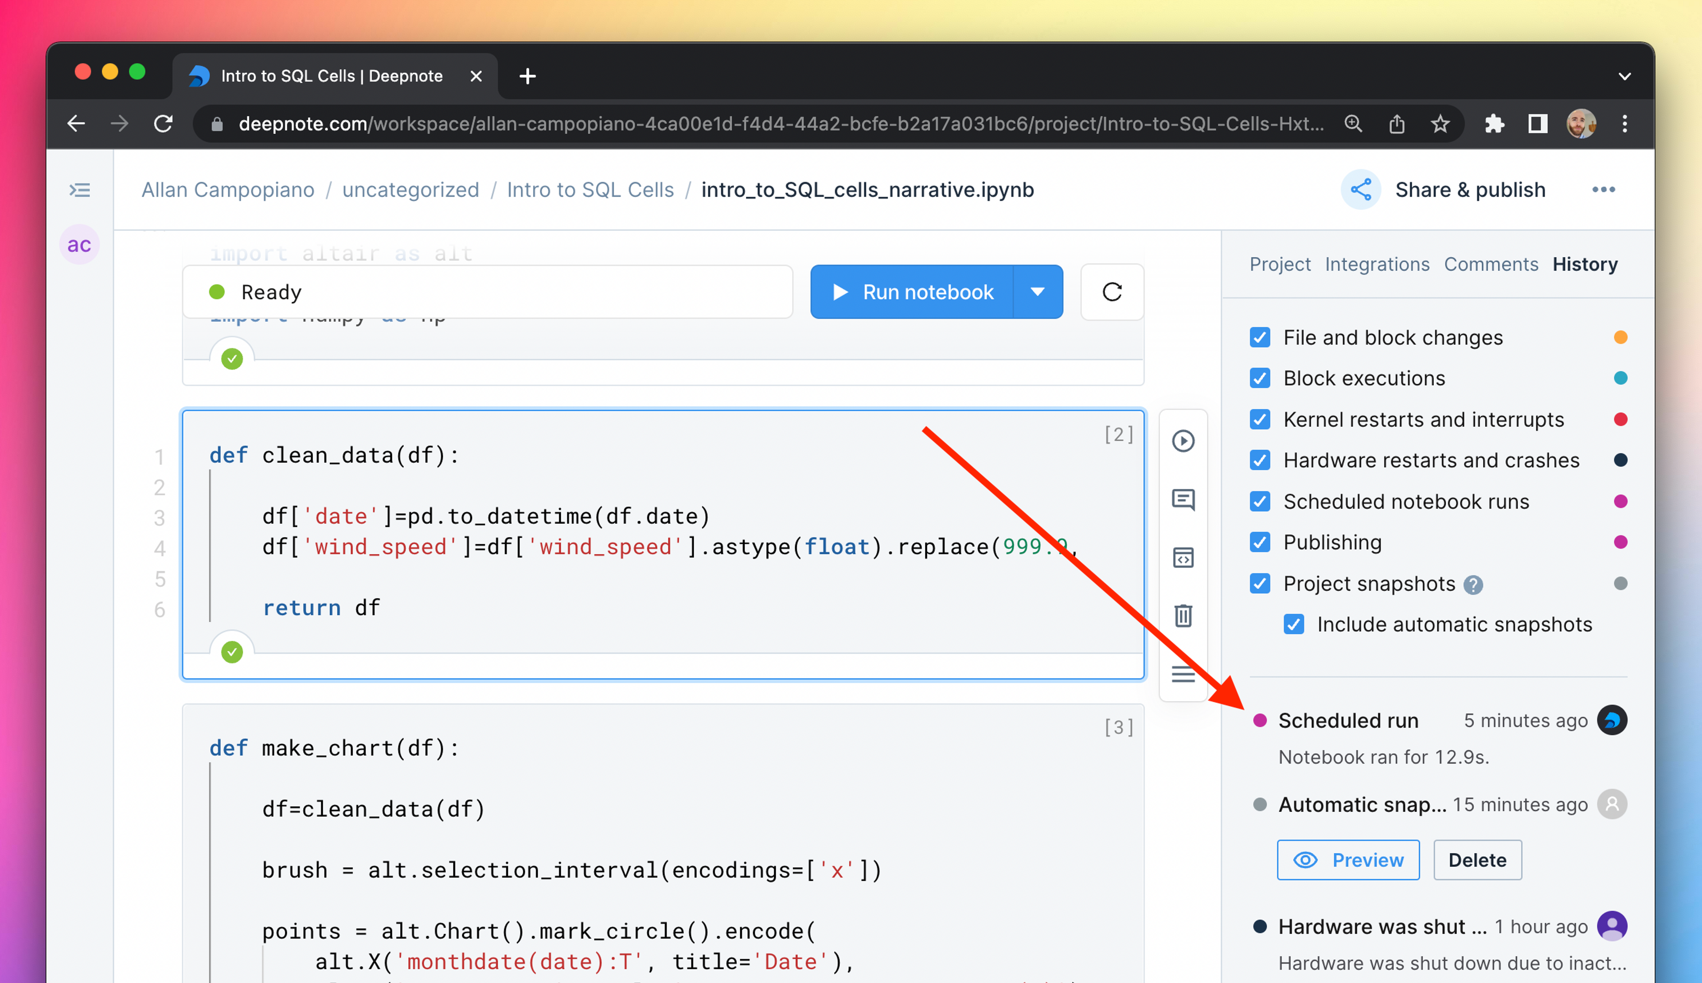Viewport: 1702px width, 983px height.
Task: Toggle Project snapshots checkbox
Action: click(x=1260, y=583)
